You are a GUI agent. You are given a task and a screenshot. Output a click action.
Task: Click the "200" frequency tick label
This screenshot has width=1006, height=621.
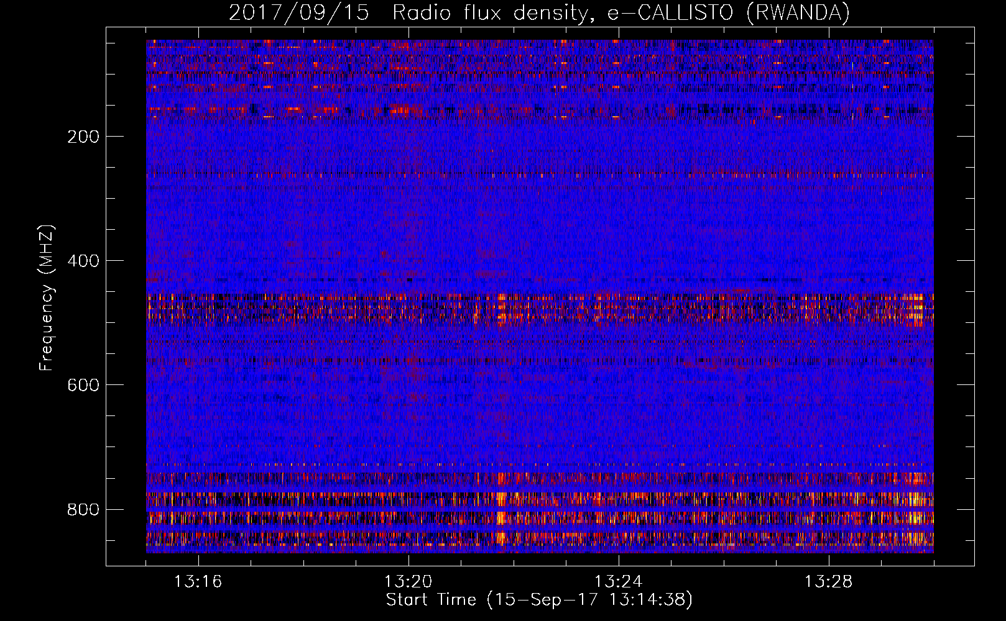pos(83,137)
